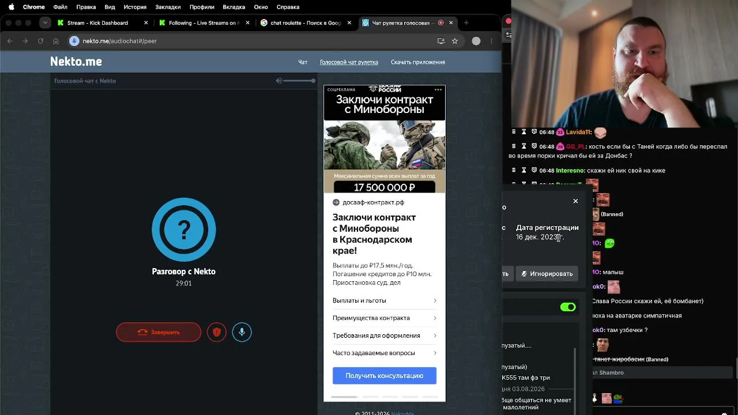This screenshot has width=738, height=415.
Task: Expand Часто задаваемые вопросы row
Action: (x=385, y=353)
